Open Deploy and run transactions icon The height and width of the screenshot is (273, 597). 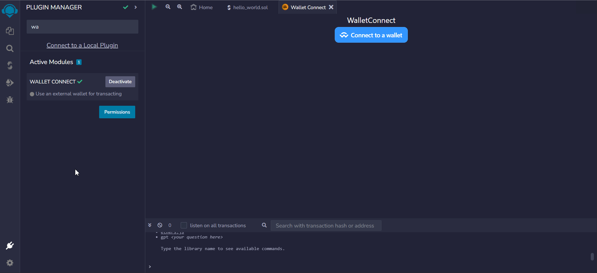10,83
